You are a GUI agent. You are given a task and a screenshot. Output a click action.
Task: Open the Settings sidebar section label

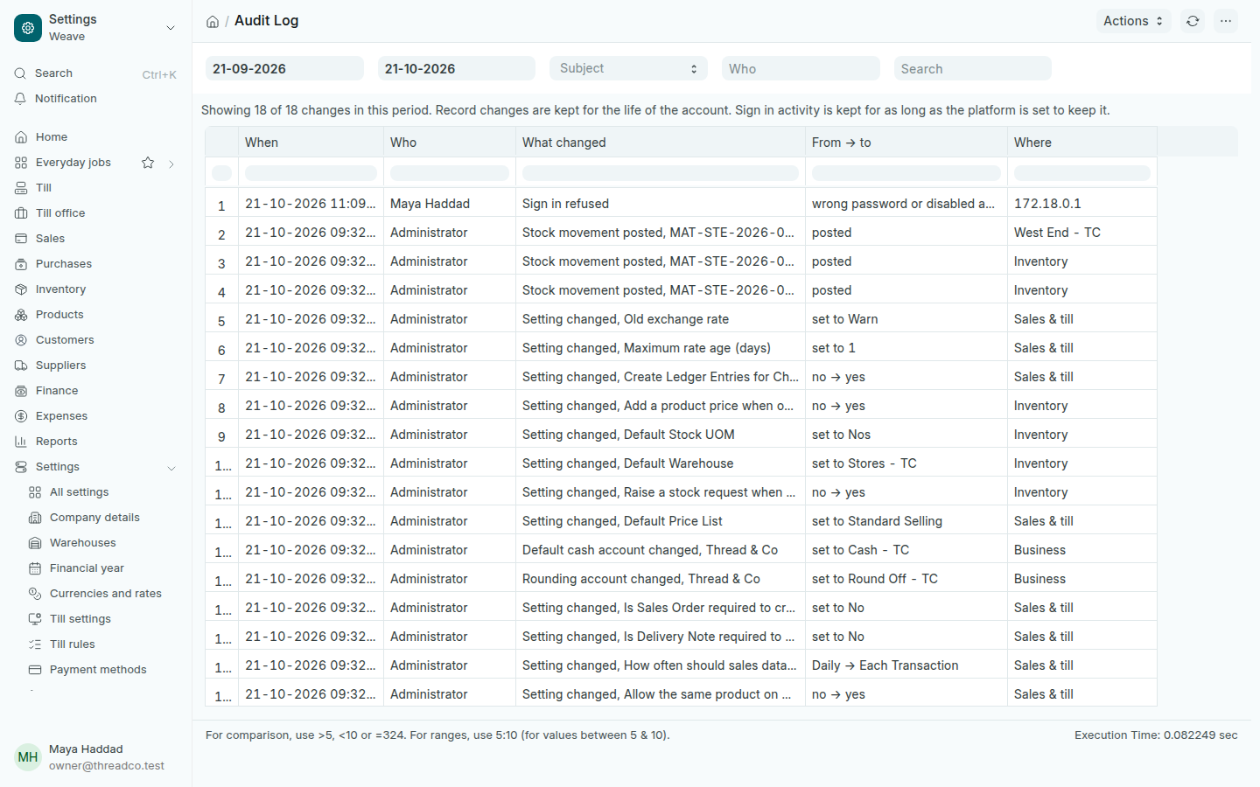58,467
